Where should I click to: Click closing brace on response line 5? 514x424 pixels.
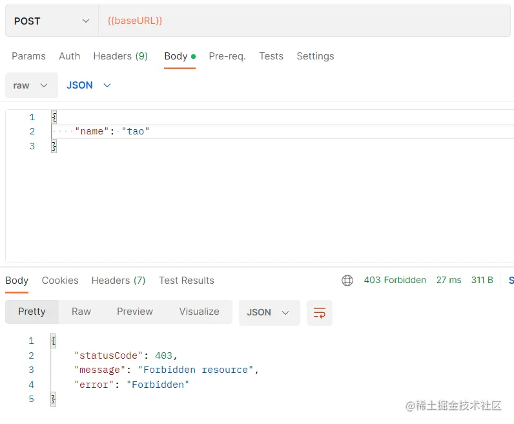53,399
